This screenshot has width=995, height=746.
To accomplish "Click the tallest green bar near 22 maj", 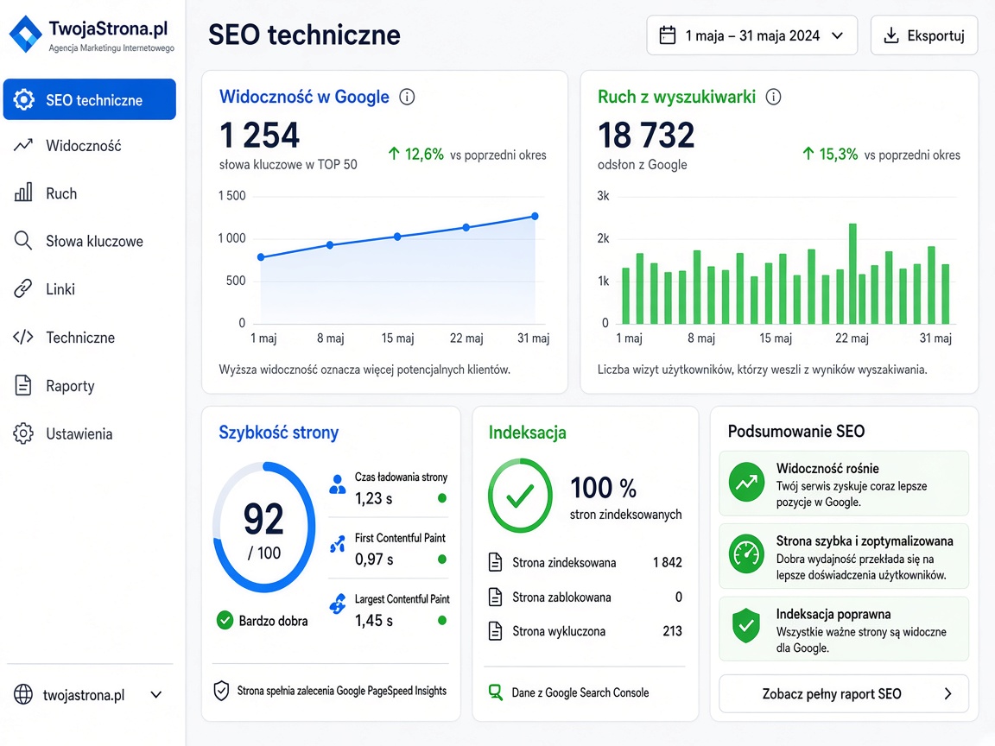I will pyautogui.click(x=852, y=274).
